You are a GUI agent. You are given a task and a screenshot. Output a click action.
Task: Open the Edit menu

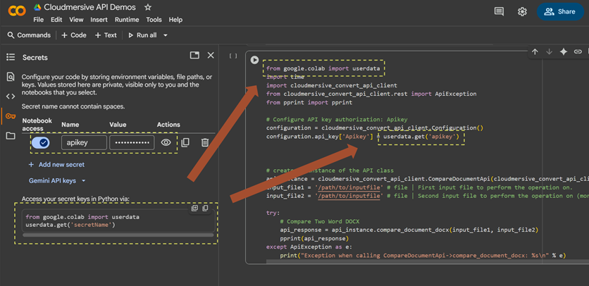point(56,20)
